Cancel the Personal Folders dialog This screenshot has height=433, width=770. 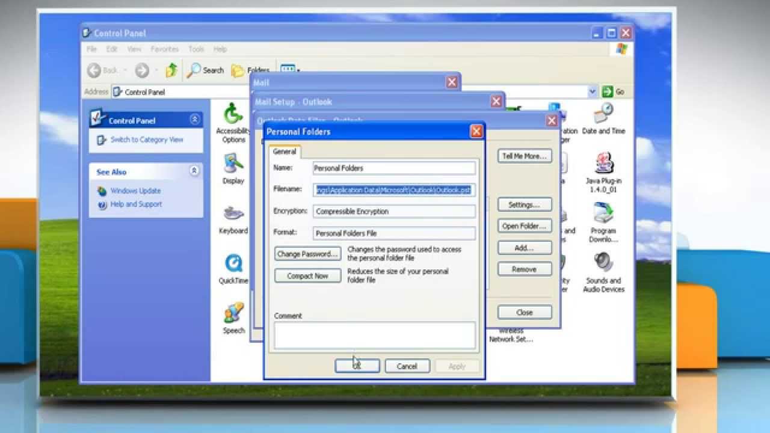(x=407, y=366)
